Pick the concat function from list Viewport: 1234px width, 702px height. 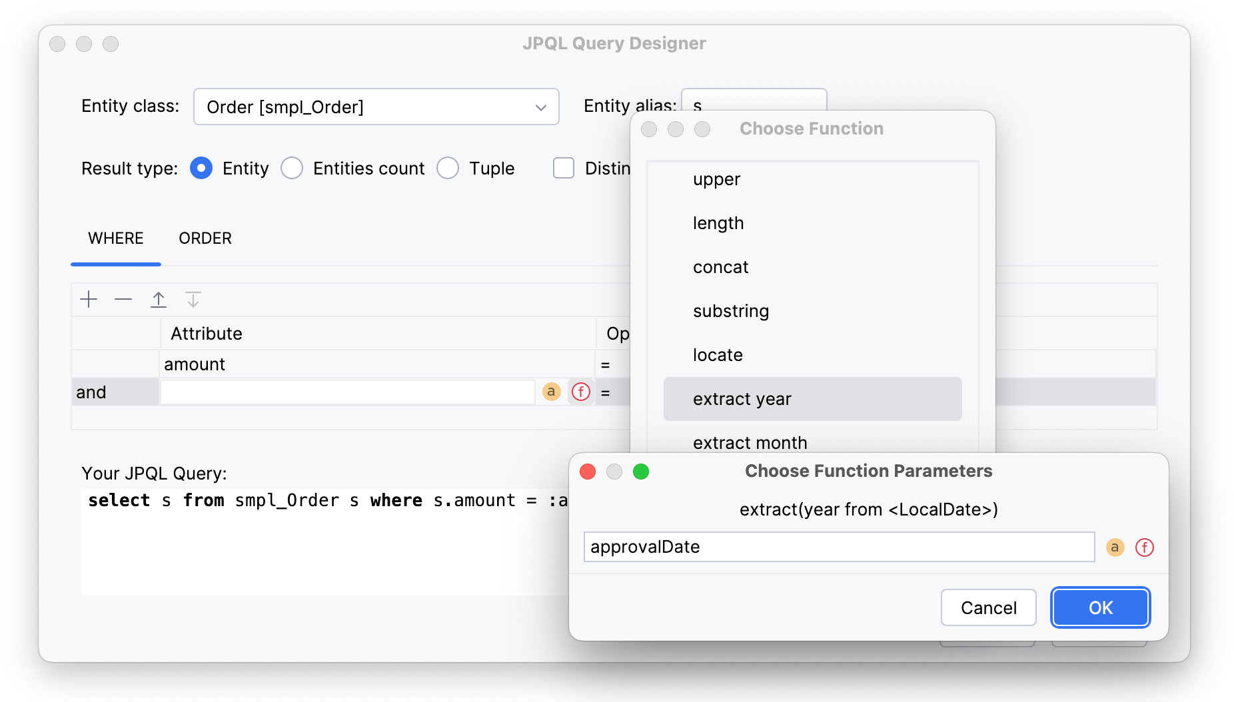pyautogui.click(x=720, y=267)
